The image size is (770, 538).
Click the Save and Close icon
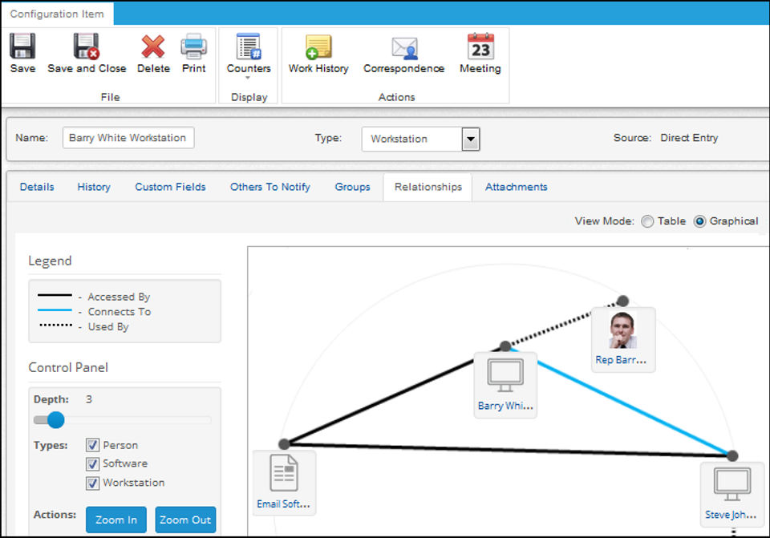coord(87,47)
